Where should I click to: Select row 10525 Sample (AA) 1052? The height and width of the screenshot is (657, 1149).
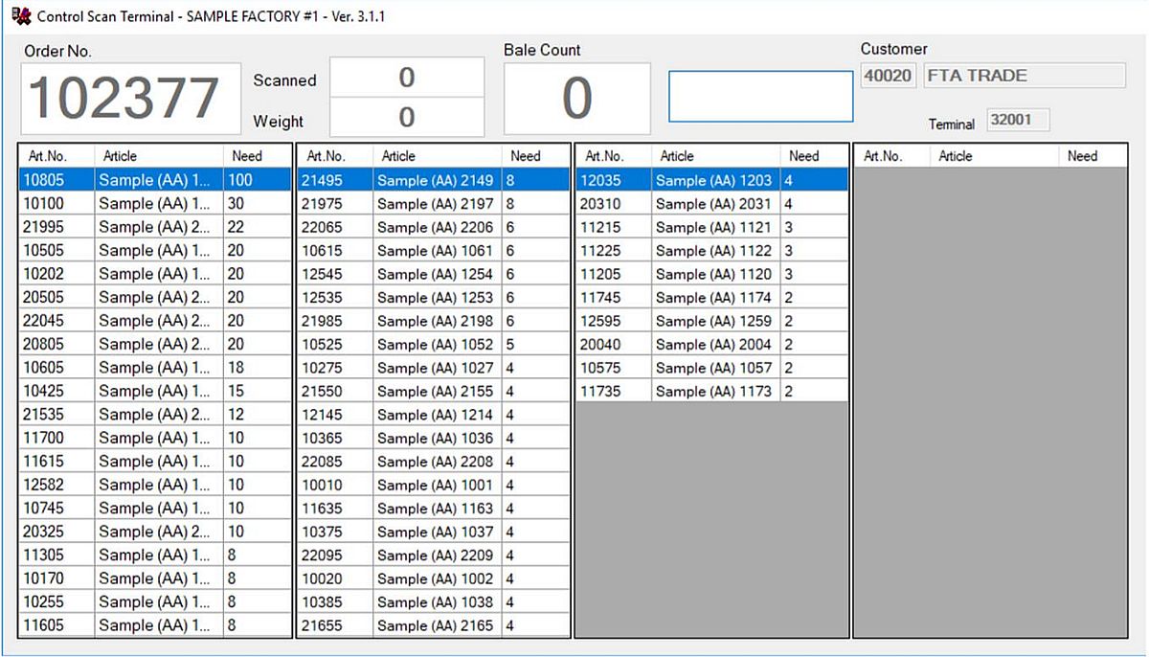pyautogui.click(x=433, y=345)
